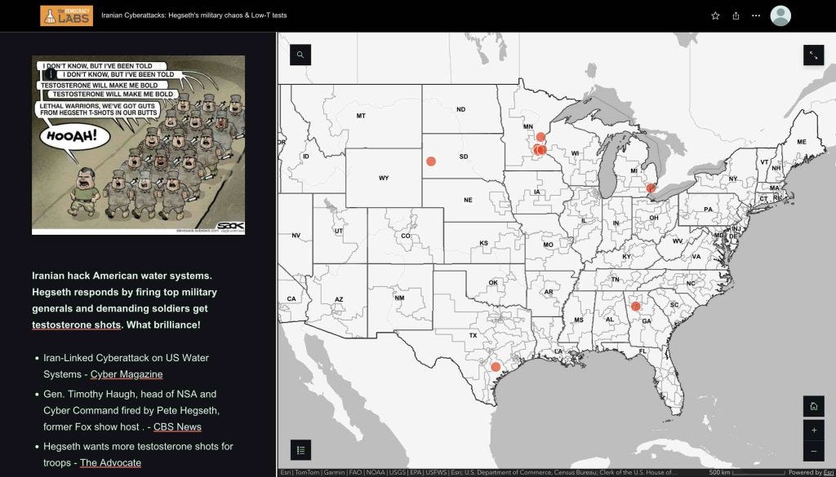This screenshot has width=836, height=477.
Task: Open the CBS News link
Action: [x=177, y=427]
